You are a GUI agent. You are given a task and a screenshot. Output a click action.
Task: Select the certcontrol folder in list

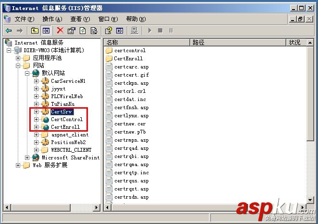pyautogui.click(x=130, y=50)
